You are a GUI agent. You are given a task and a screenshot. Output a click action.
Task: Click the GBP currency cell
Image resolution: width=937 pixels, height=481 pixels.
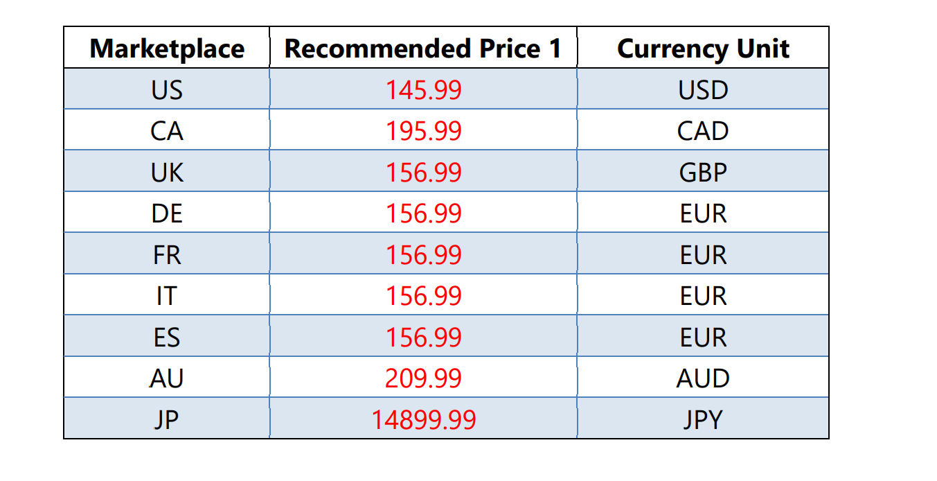pyautogui.click(x=703, y=173)
